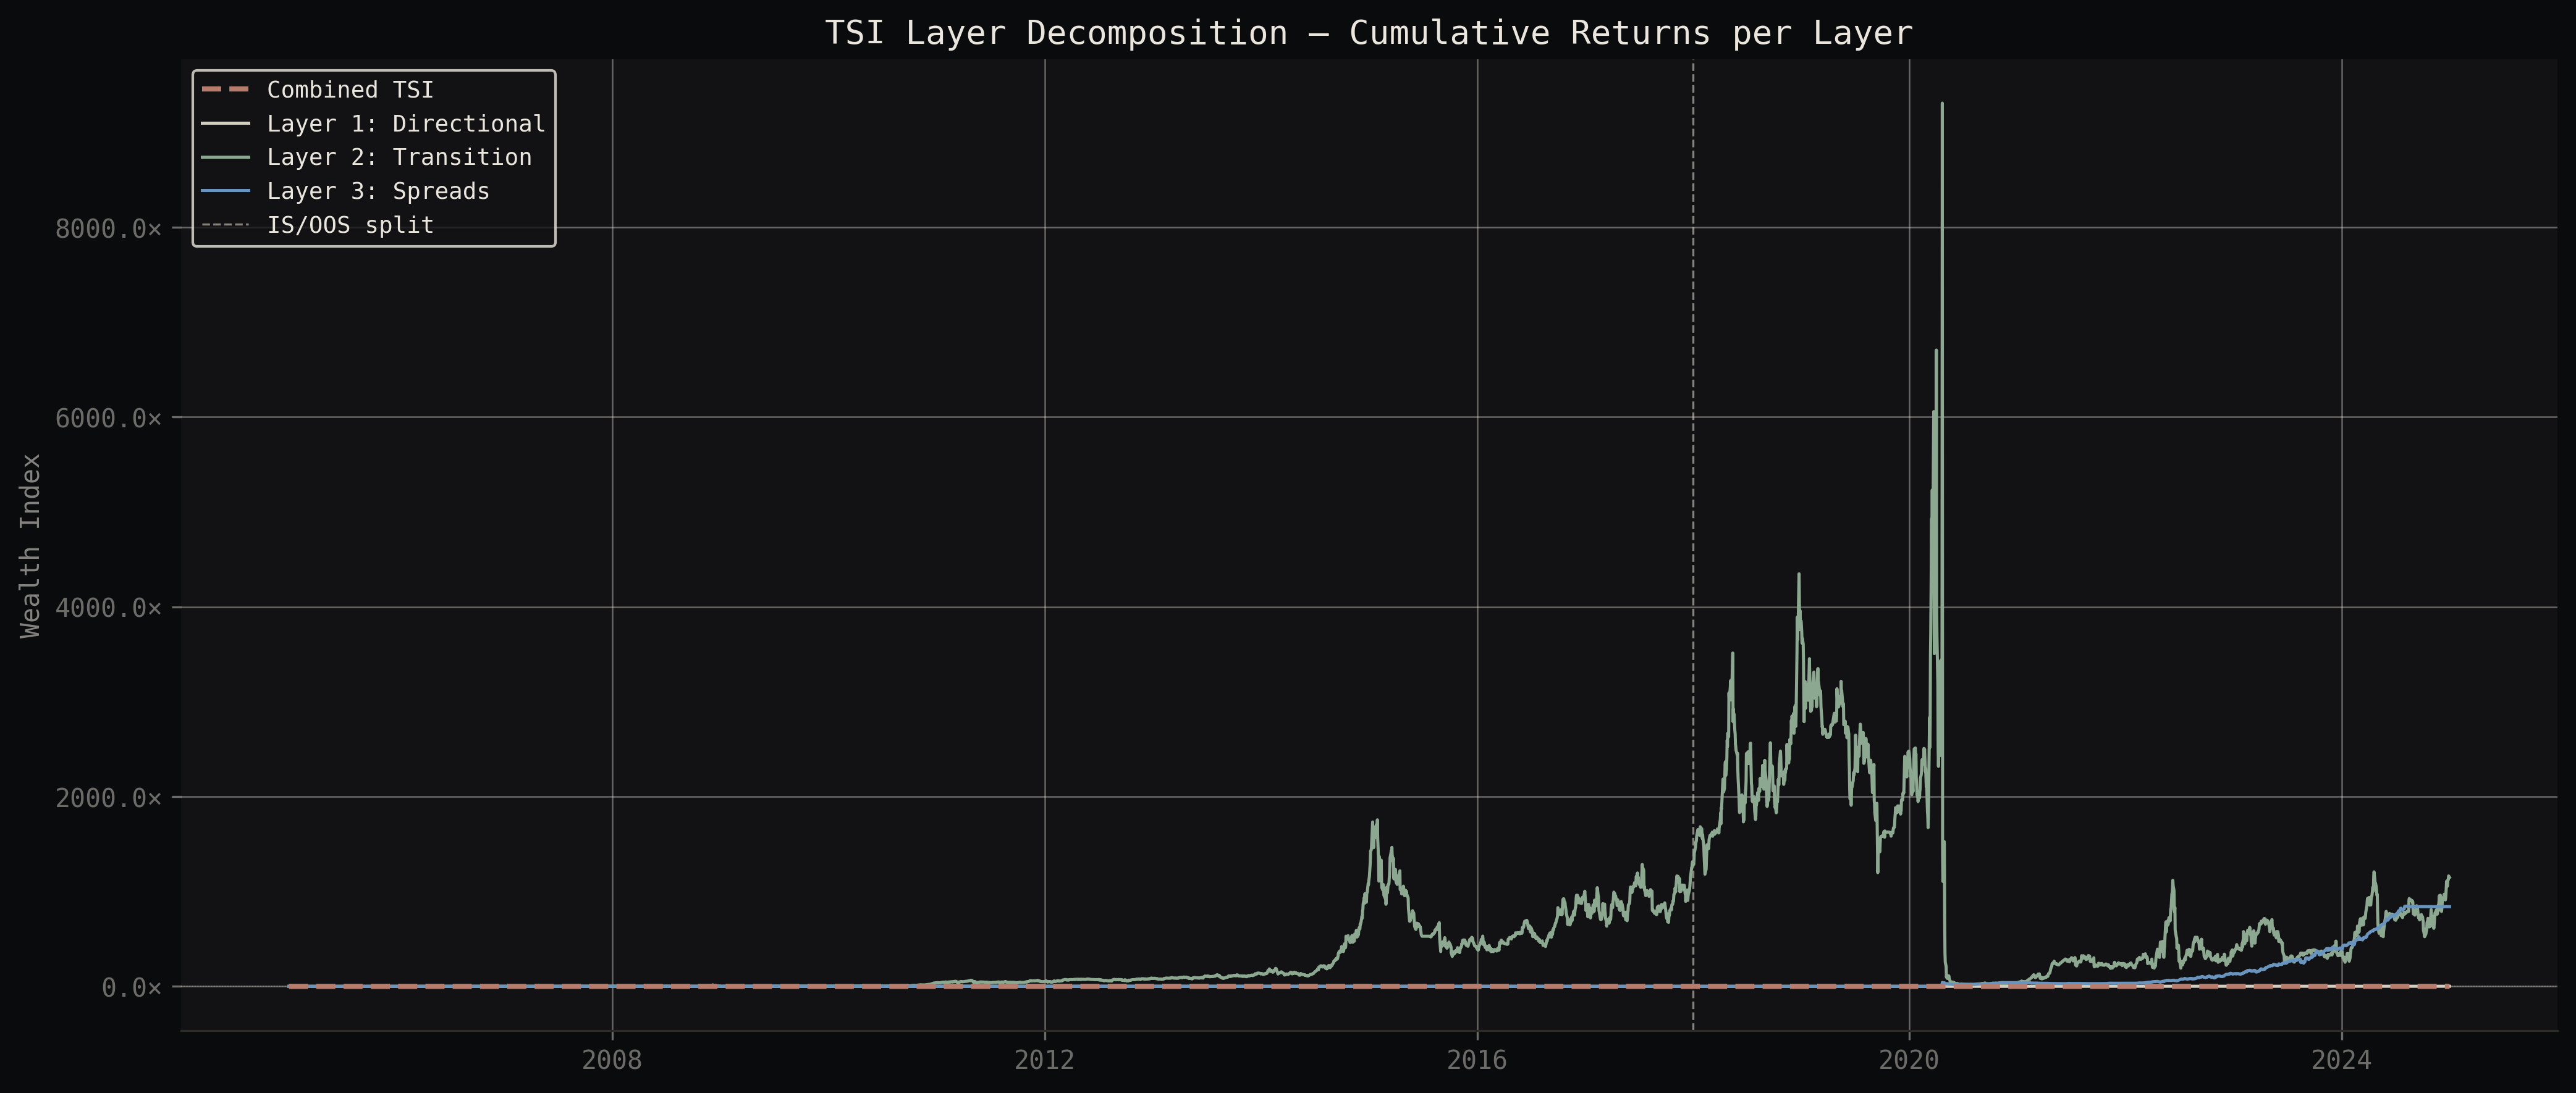Click the 2024 x-axis tick label
The width and height of the screenshot is (2576, 1093).
2341,1060
